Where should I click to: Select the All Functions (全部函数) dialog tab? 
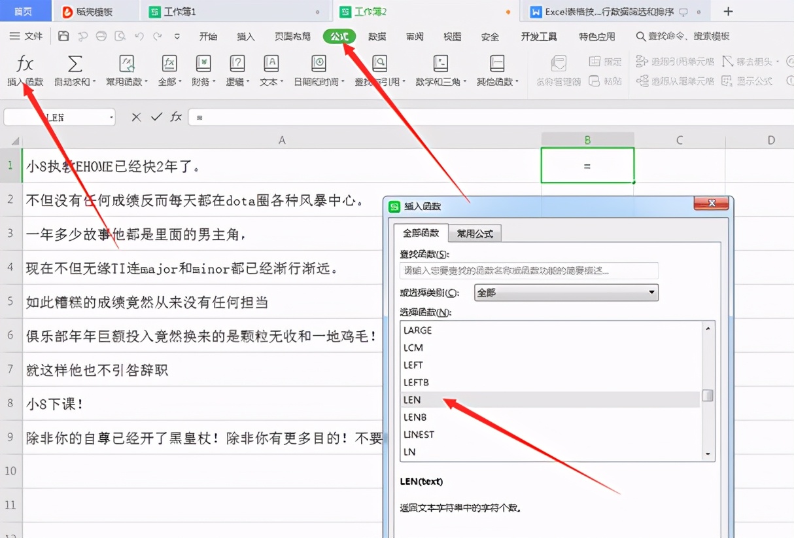click(x=421, y=234)
